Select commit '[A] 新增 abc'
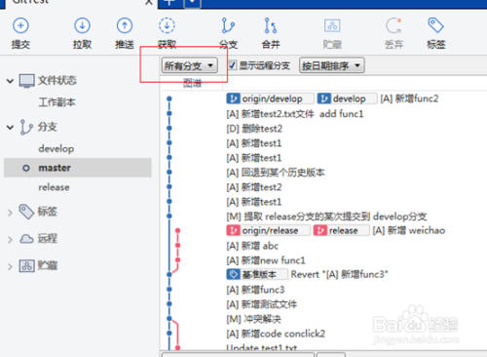Image resolution: width=487 pixels, height=357 pixels. pos(252,246)
